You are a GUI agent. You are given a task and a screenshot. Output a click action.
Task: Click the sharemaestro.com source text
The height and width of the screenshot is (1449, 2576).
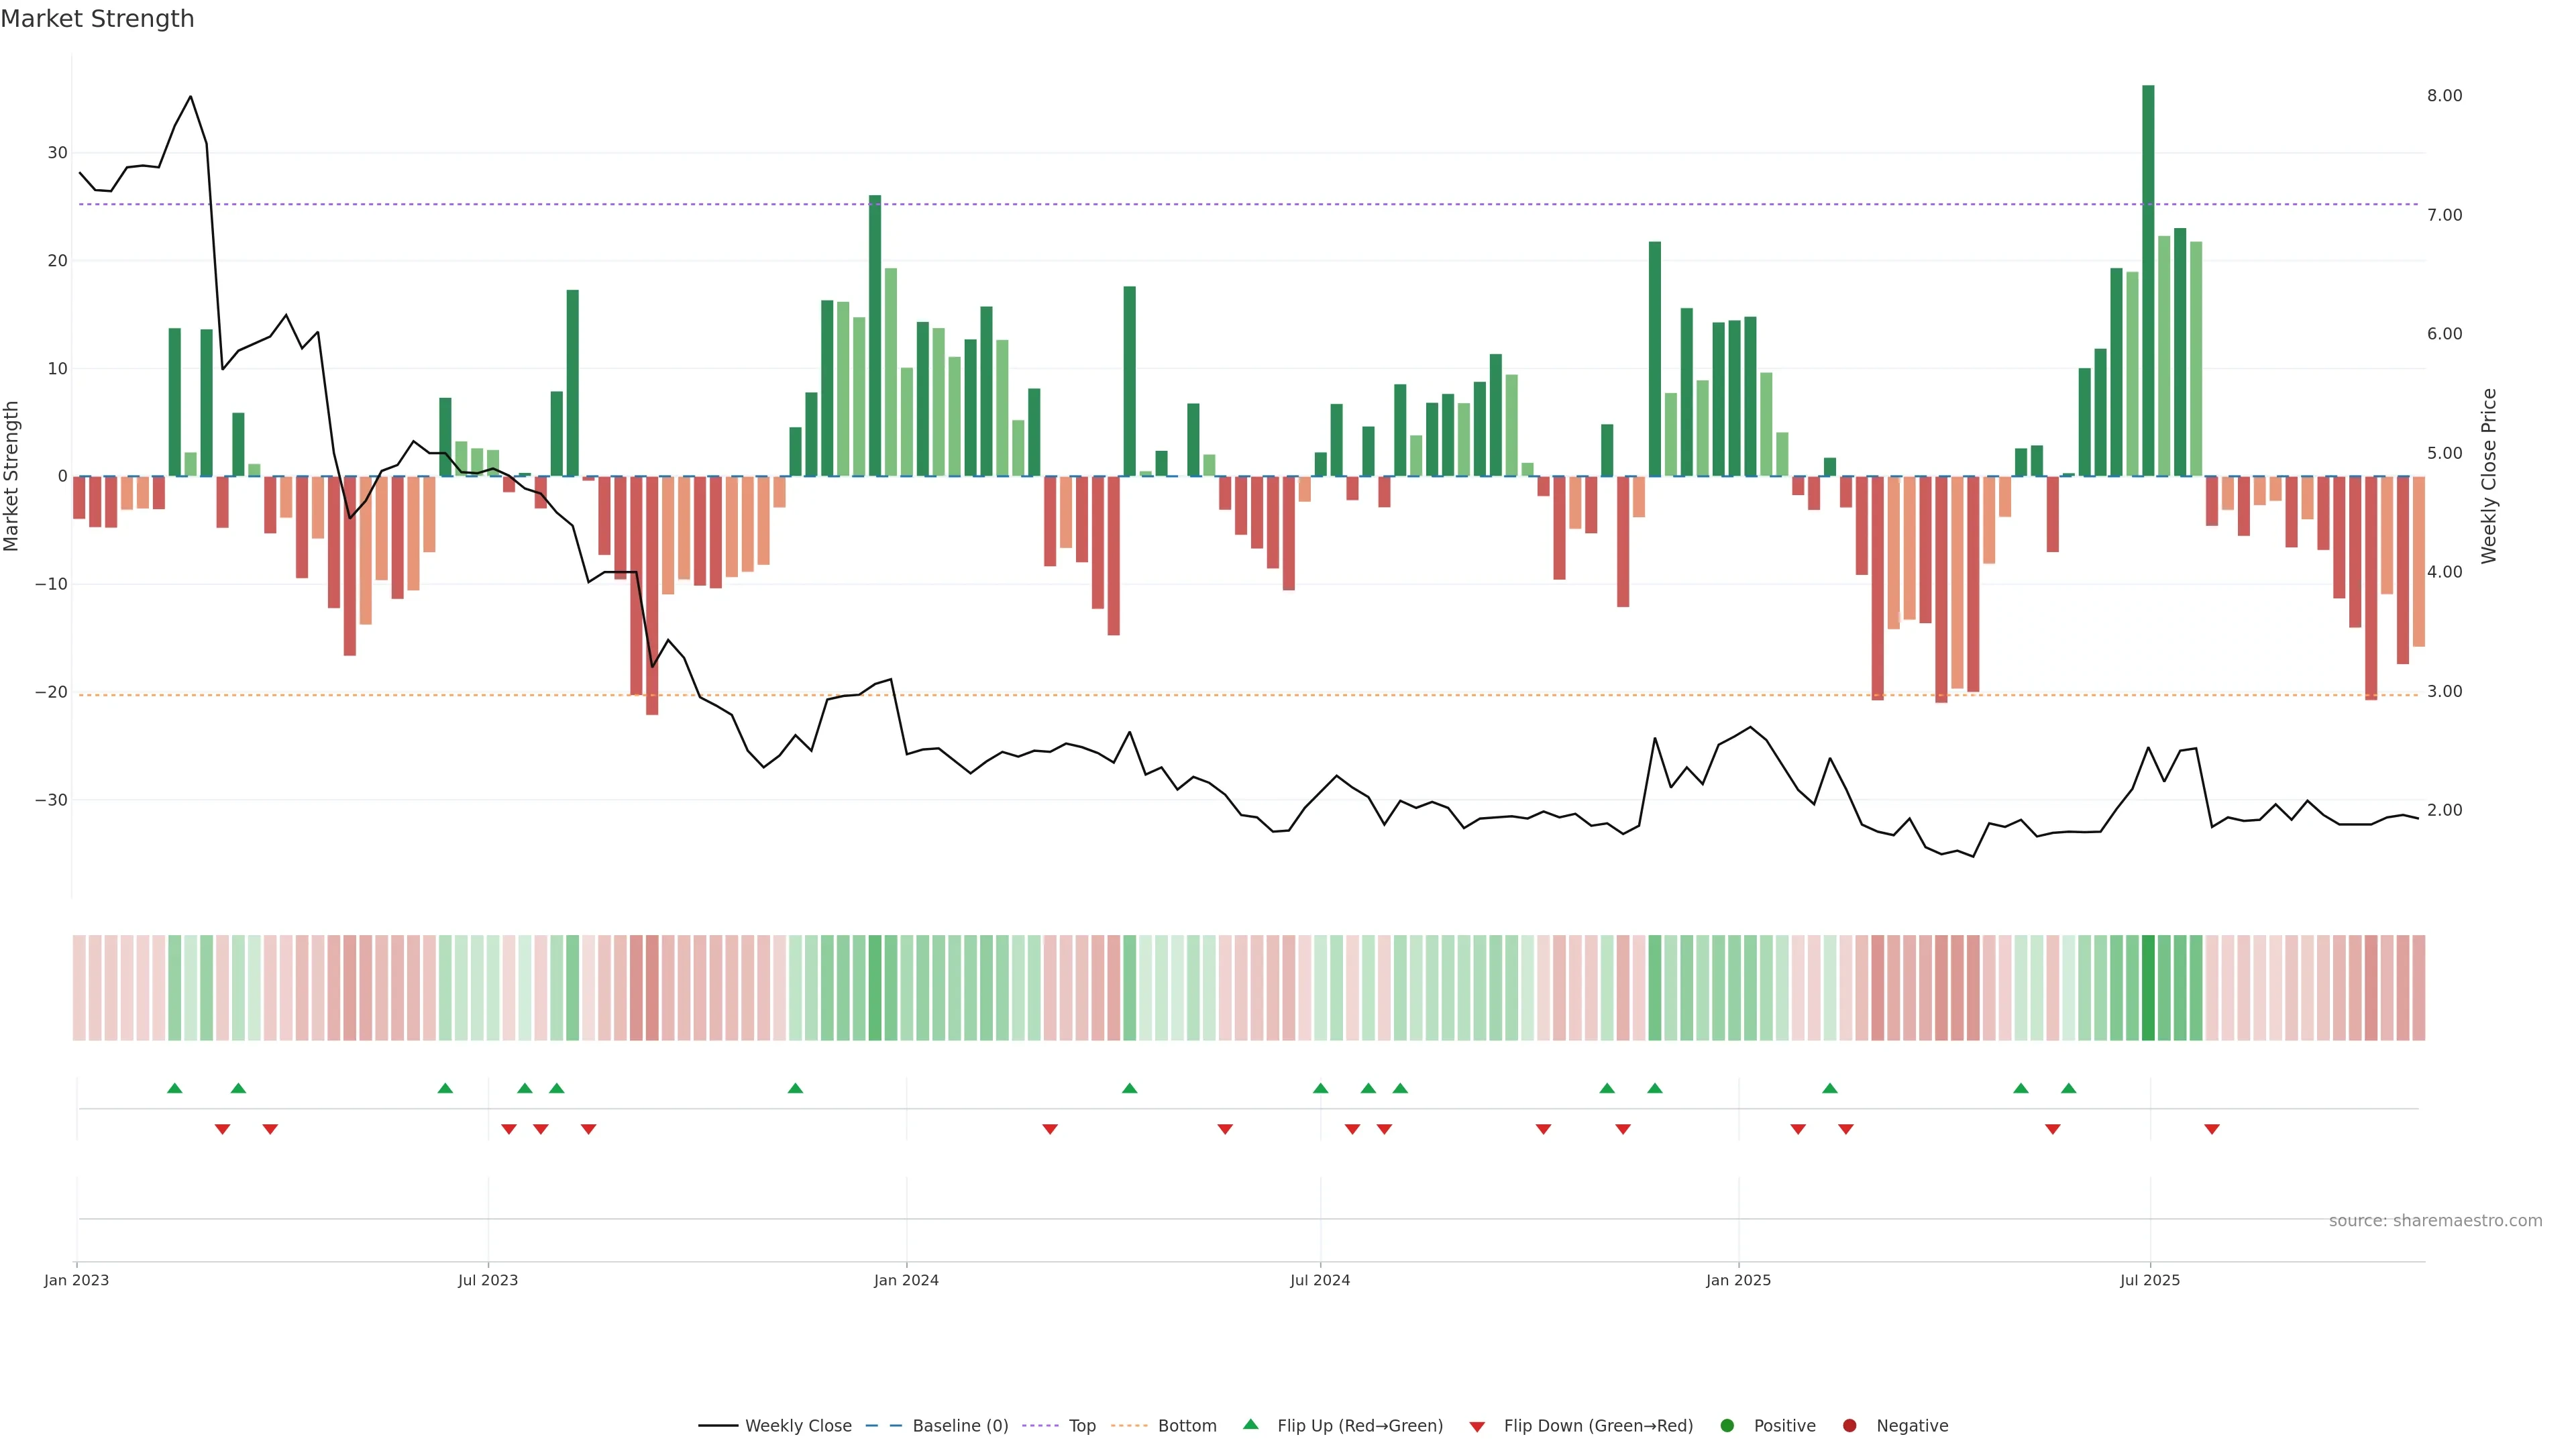click(x=2435, y=1221)
